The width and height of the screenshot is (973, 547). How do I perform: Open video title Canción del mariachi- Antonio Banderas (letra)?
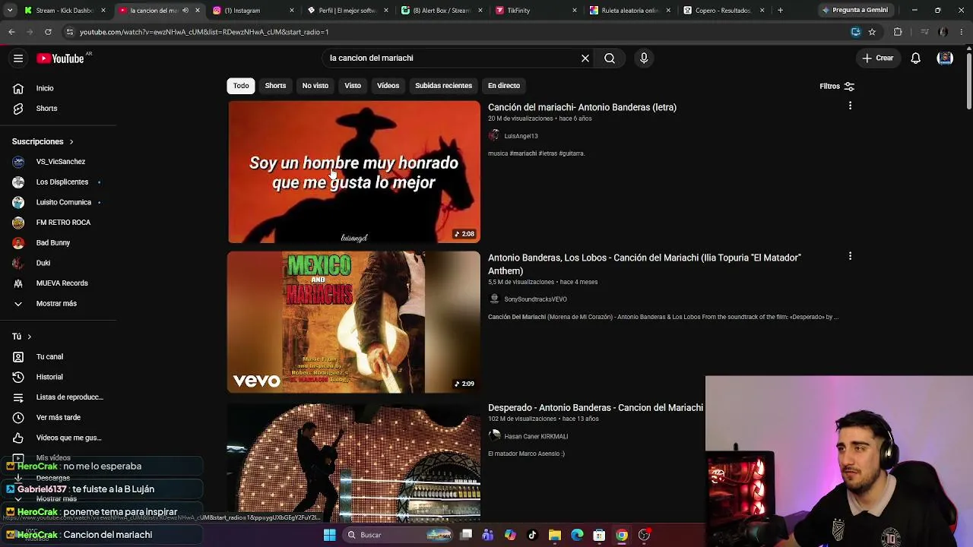click(x=582, y=107)
